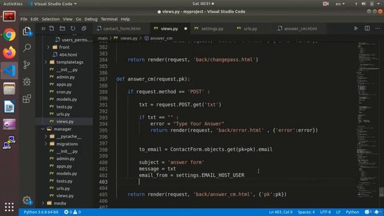Click the errors and warnings status indicator
This screenshot has width=384, height=216.
[73, 212]
